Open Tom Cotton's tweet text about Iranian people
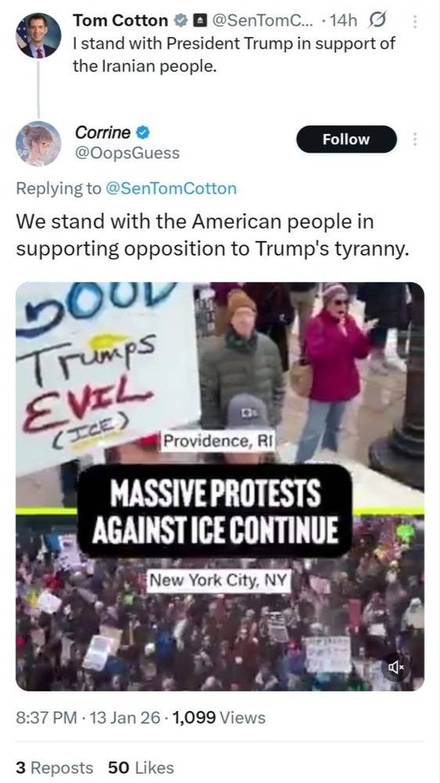This screenshot has height=783, width=440. pyautogui.click(x=234, y=55)
